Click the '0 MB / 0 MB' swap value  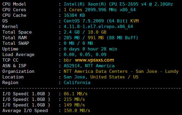(78, 43)
